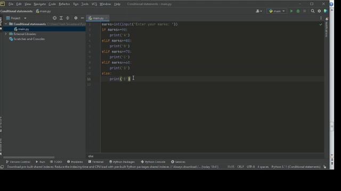341x191 pixels.
Task: Click the blue help icon at far top right
Action: point(331,4)
